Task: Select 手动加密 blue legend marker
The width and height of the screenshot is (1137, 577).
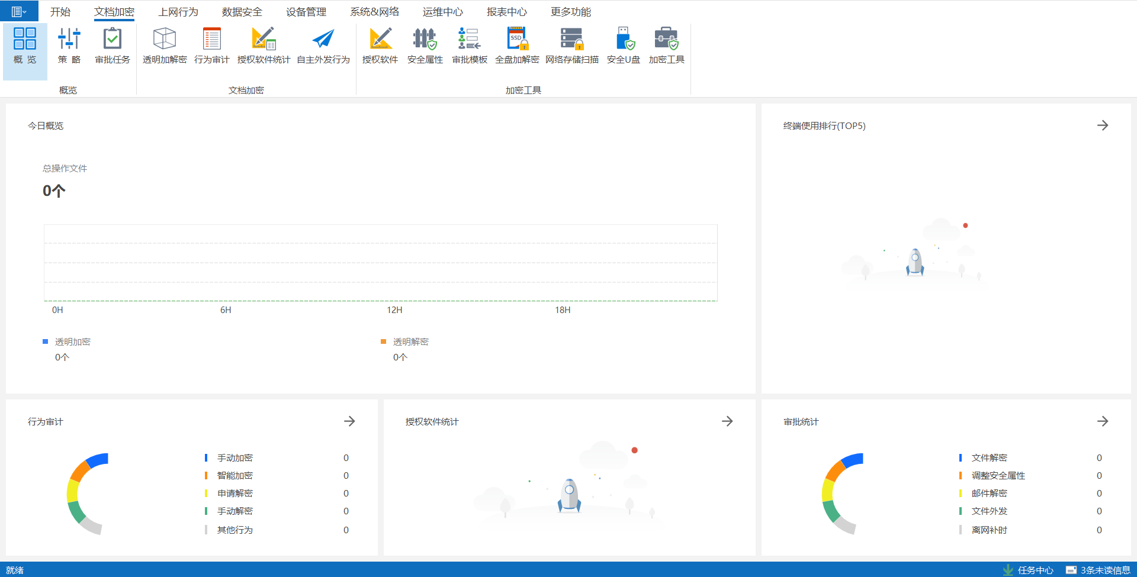Action: (206, 458)
